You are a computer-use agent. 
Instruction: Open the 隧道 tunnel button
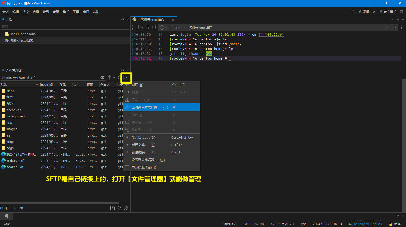click(364, 12)
